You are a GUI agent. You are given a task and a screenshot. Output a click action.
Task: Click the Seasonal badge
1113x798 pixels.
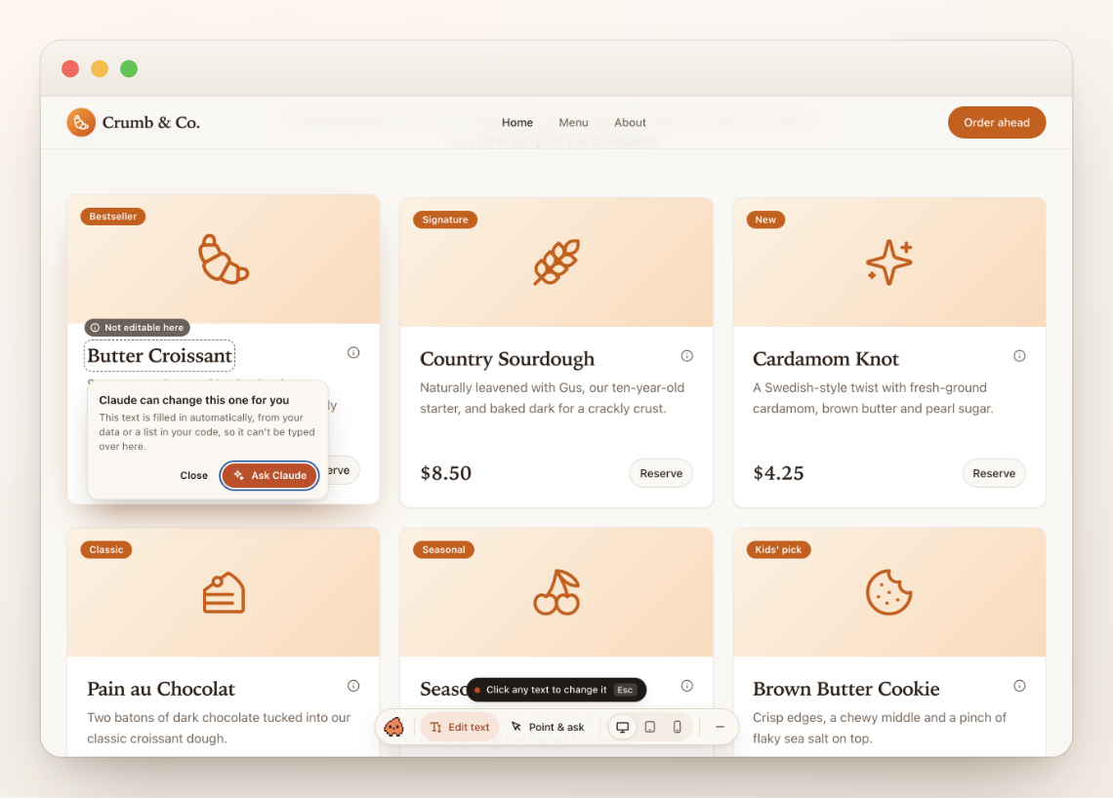(443, 550)
